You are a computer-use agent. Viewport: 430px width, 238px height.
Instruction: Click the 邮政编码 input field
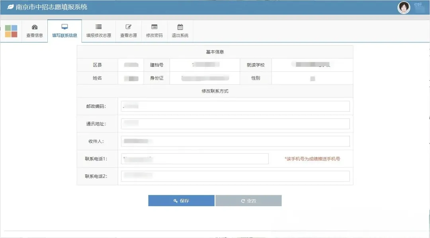point(235,106)
